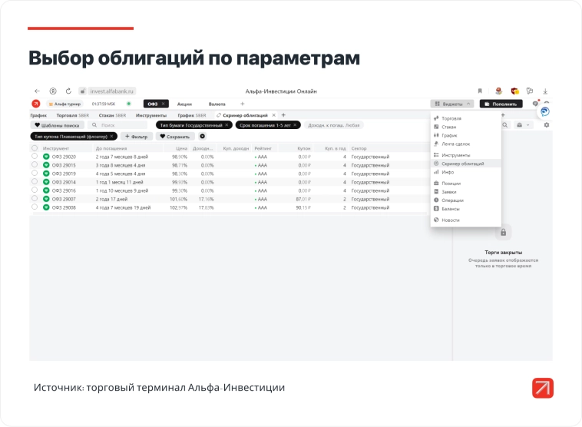The height and width of the screenshot is (427, 582).
Task: Choose Балансы in the widgets menu
Action: [466, 209]
